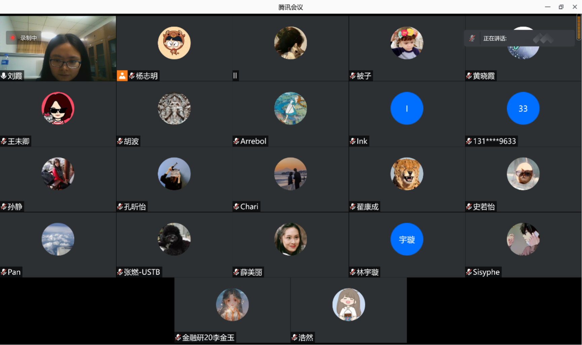
Task: Click the muted mic icon beside Arrebol
Action: pos(236,141)
